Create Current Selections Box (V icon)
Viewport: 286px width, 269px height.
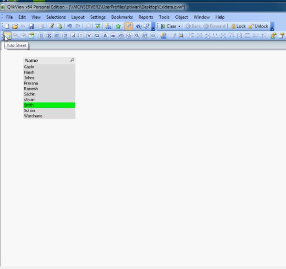tap(89, 36)
